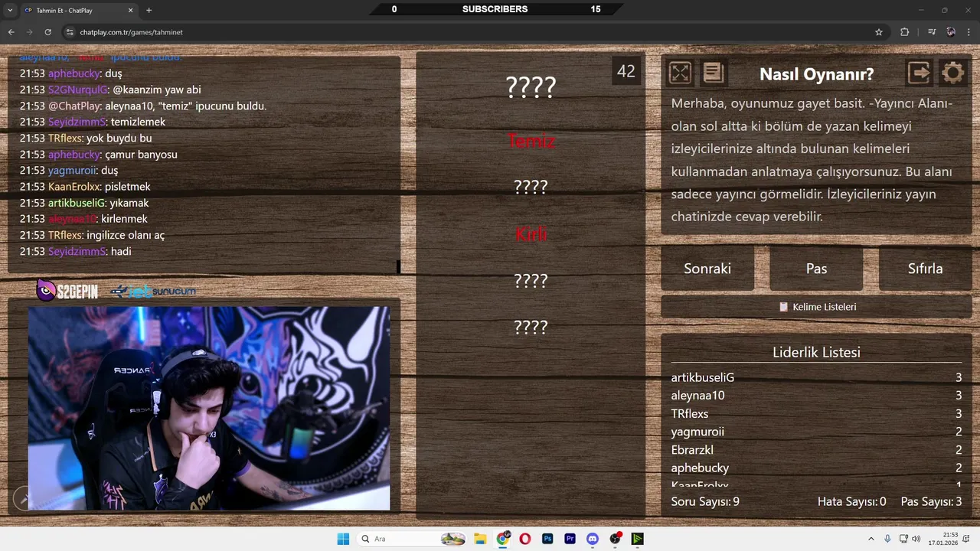Viewport: 980px width, 551px height.
Task: Click the chat message "yıkamak" by artikbuseliG
Action: click(x=129, y=203)
